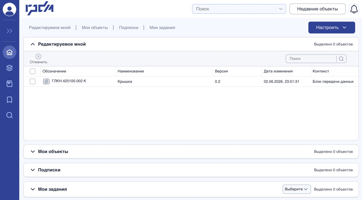Open the bookmarks sidebar icon

coord(9,100)
